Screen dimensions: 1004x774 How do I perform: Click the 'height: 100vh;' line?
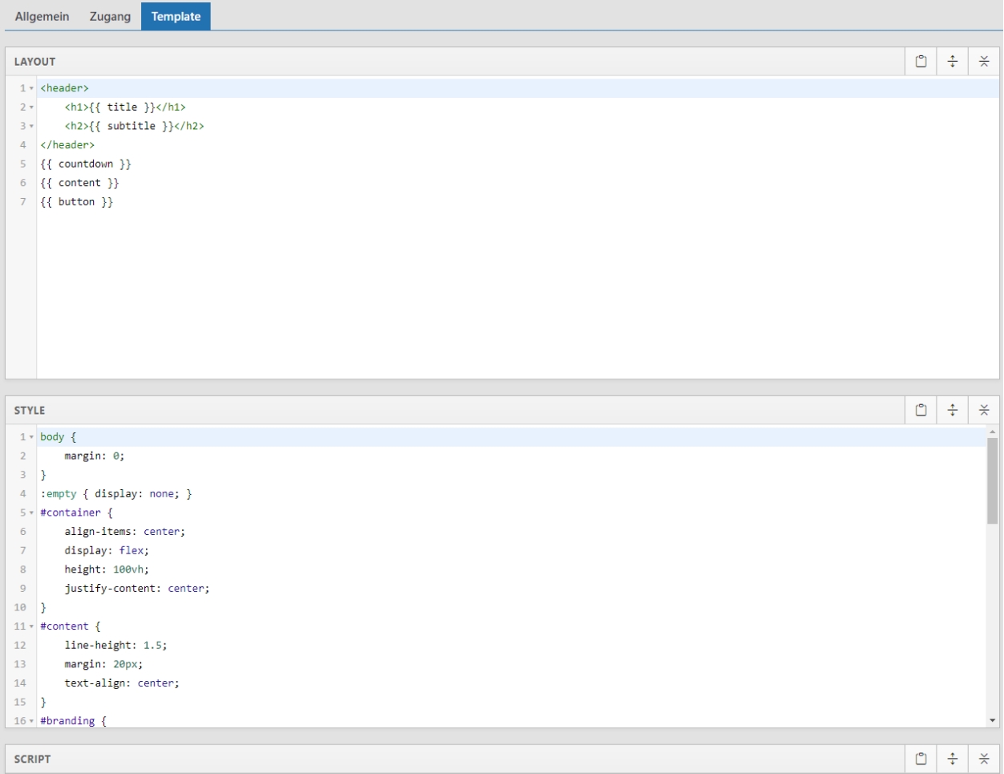point(107,569)
